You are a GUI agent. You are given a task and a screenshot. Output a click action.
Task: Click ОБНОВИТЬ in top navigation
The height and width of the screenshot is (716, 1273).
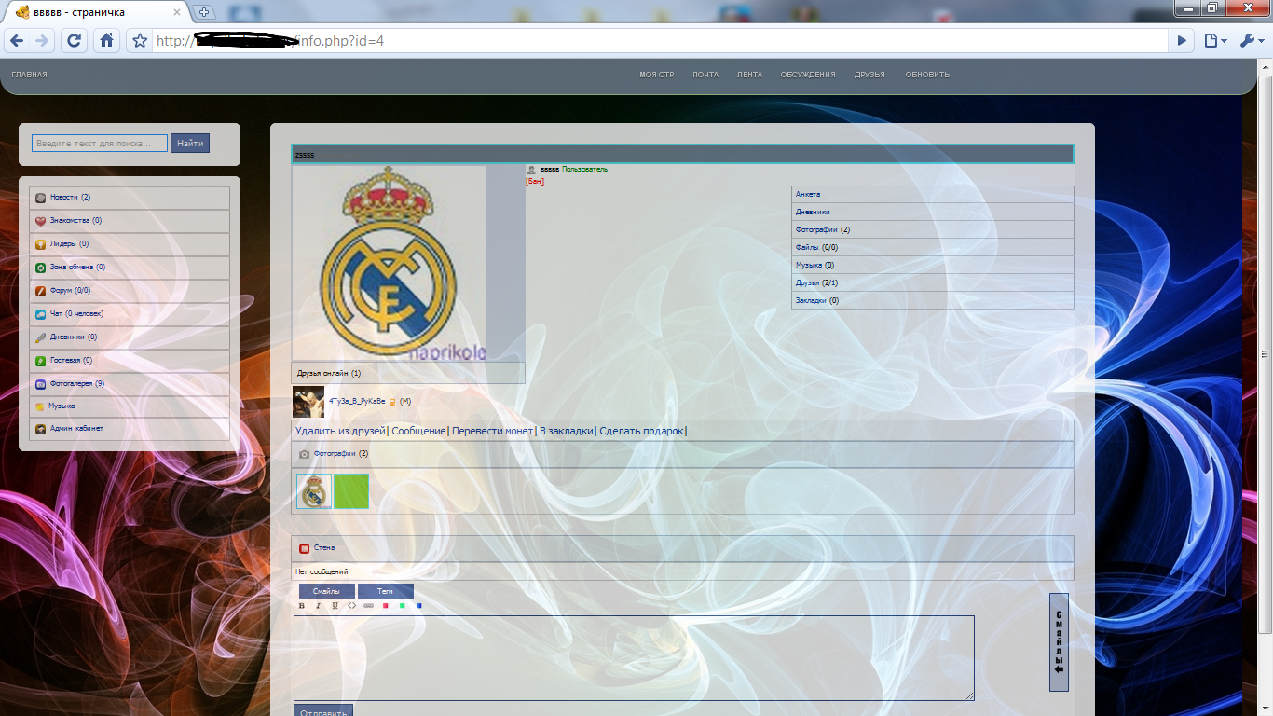(927, 75)
